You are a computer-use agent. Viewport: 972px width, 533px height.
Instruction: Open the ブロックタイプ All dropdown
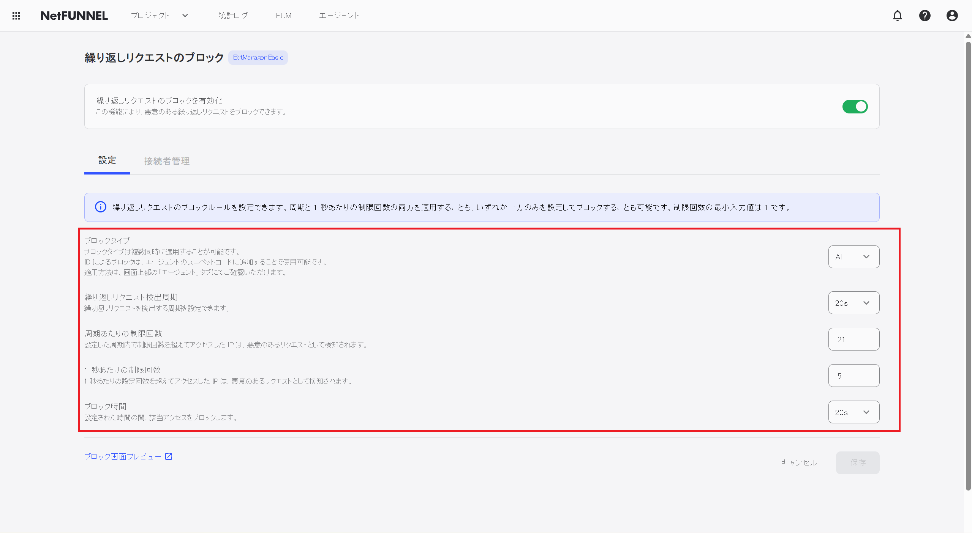click(853, 257)
